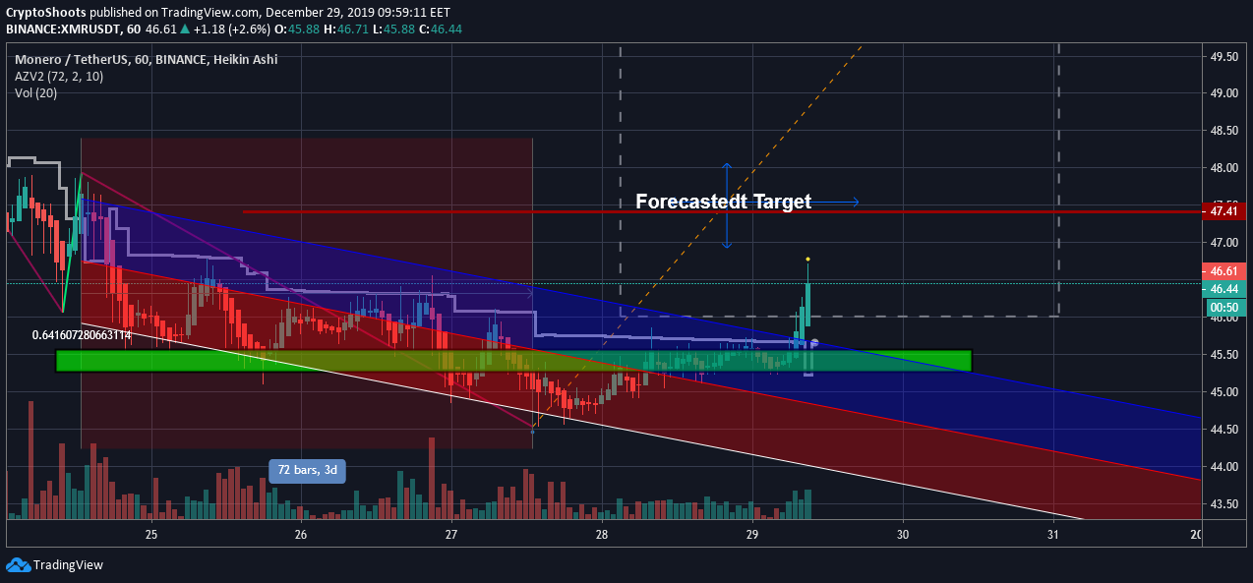Click the 44.50 price axis label
Image resolution: width=1253 pixels, height=583 pixels.
[1223, 430]
